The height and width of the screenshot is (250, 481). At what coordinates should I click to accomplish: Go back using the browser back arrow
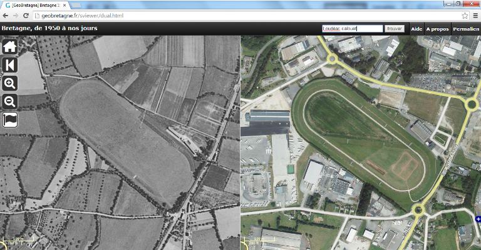[x=6, y=15]
